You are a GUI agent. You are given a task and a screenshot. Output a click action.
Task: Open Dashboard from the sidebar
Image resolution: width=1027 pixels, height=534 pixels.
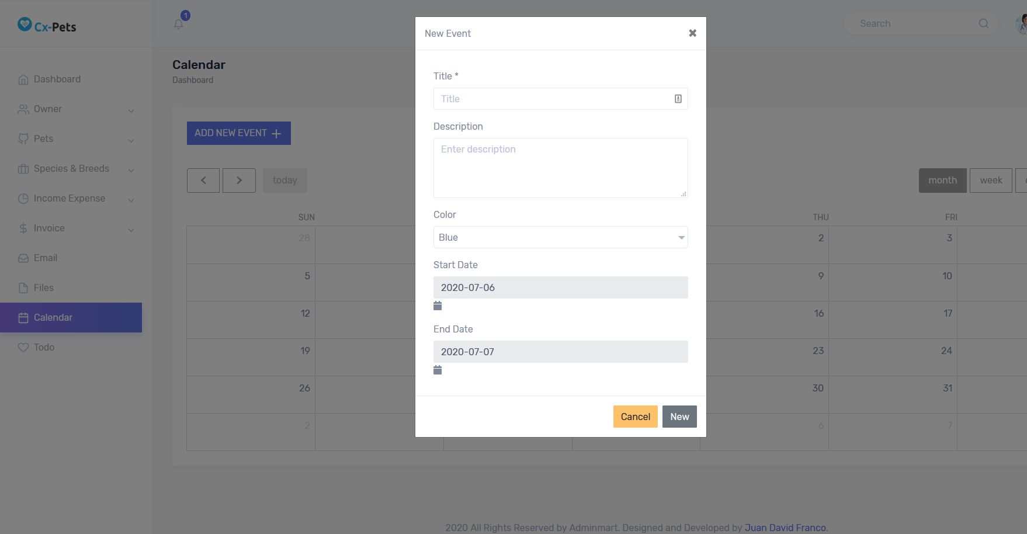57,79
